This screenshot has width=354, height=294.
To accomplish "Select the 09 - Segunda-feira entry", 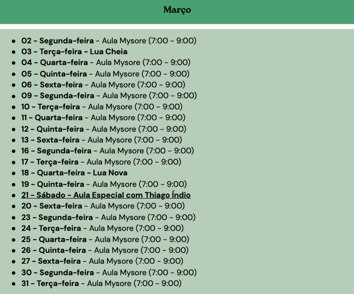I will click(109, 96).
